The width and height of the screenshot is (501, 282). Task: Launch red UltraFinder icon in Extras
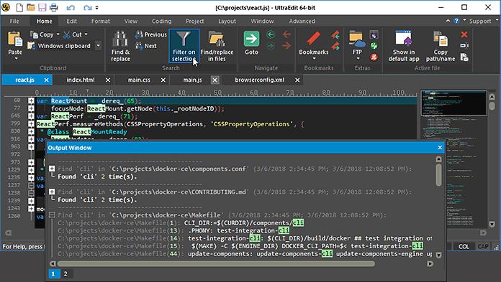374,57
